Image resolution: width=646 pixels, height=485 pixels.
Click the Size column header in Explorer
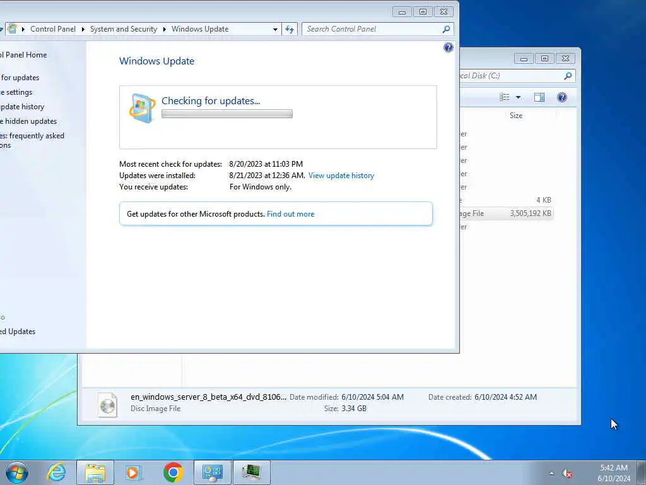click(516, 116)
